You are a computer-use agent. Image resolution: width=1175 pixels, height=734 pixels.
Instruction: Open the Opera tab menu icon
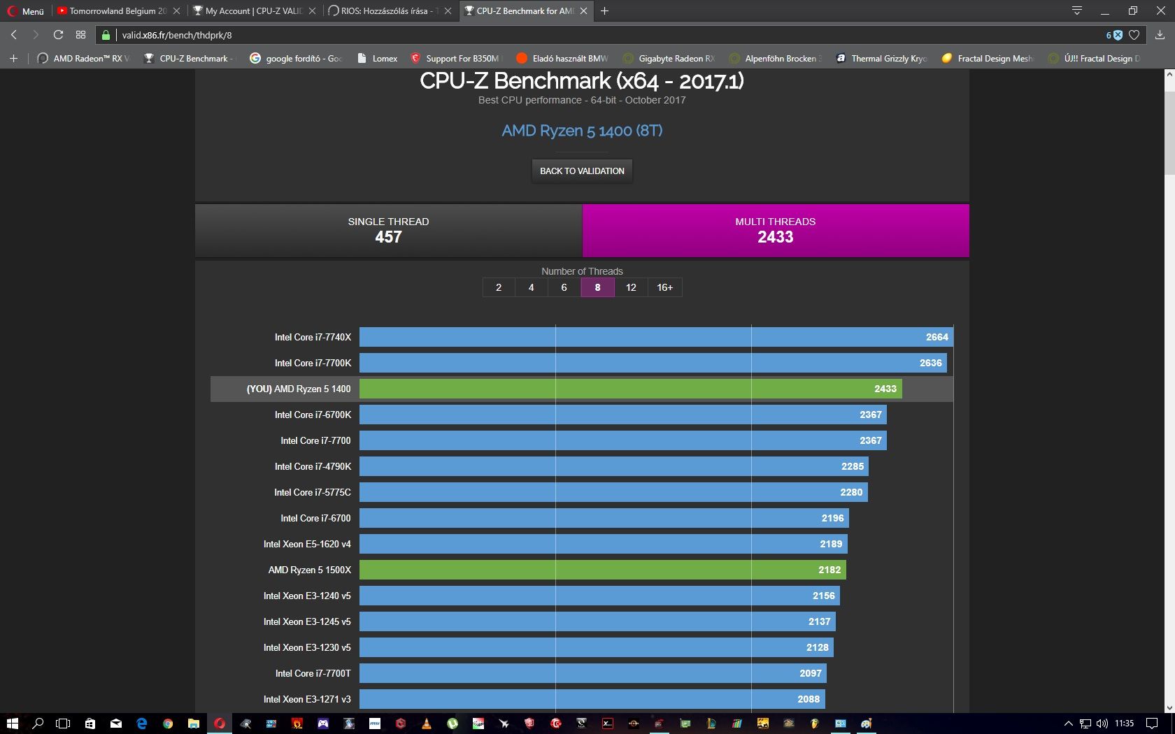point(1077,10)
